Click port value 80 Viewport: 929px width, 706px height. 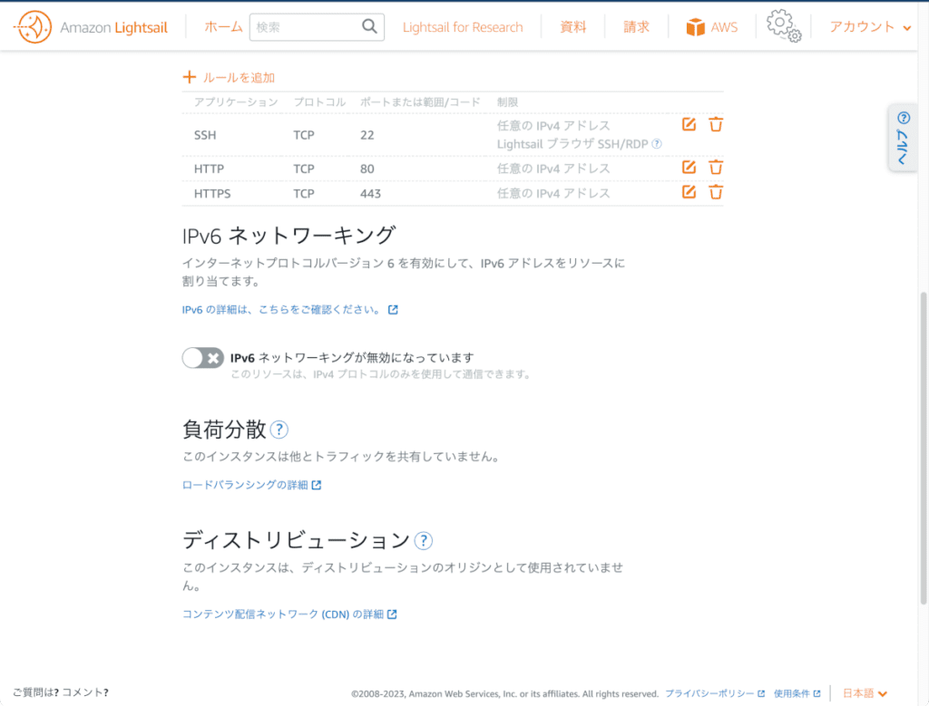tap(367, 169)
